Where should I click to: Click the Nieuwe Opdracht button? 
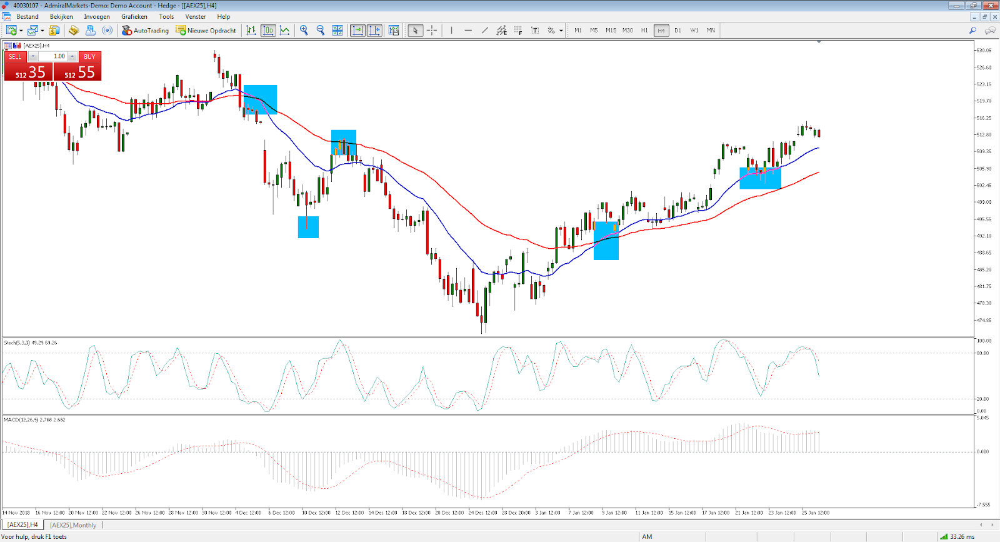(206, 30)
